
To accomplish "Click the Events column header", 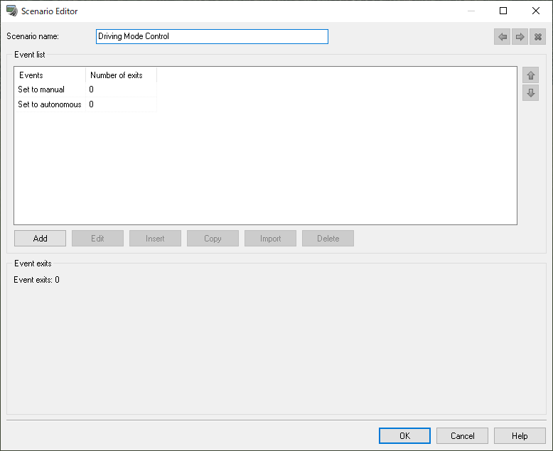I will click(x=50, y=75).
